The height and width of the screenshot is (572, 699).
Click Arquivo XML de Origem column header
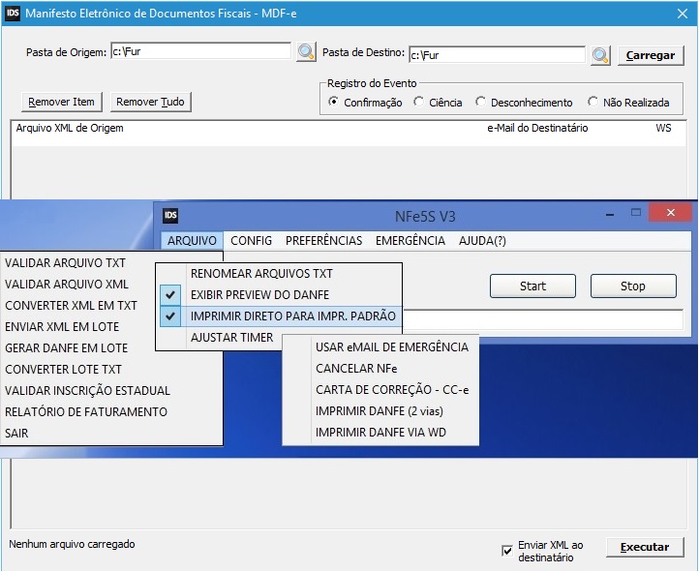[x=70, y=129]
